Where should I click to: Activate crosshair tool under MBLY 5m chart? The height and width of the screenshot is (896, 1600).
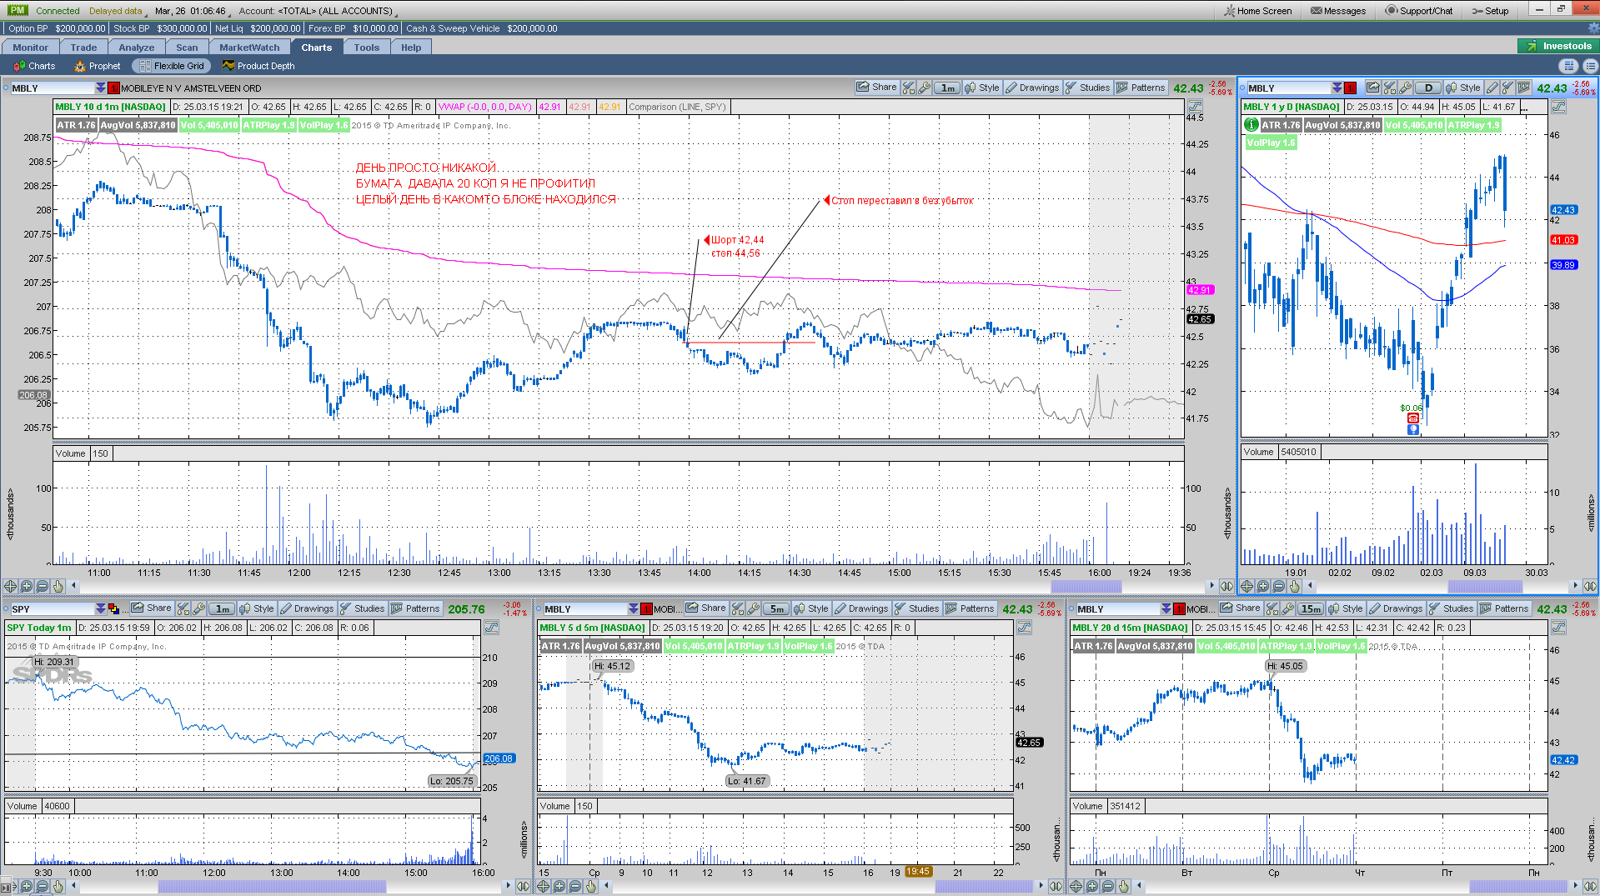(544, 886)
